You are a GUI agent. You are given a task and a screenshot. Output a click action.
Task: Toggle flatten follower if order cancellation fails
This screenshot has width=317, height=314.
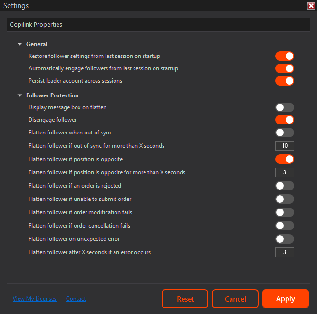(284, 226)
